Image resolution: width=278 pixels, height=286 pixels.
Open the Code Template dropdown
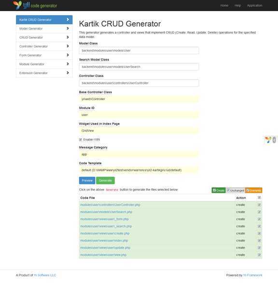(139, 170)
